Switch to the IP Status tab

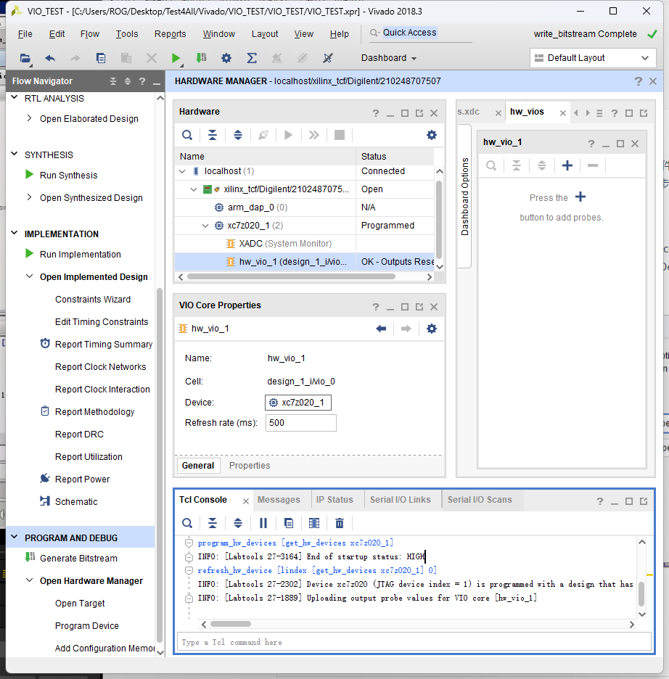(334, 500)
